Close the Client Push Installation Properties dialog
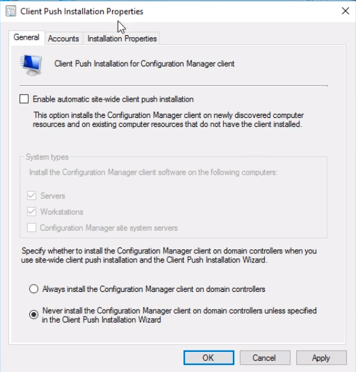Image resolution: width=356 pixels, height=372 pixels. pos(345,11)
